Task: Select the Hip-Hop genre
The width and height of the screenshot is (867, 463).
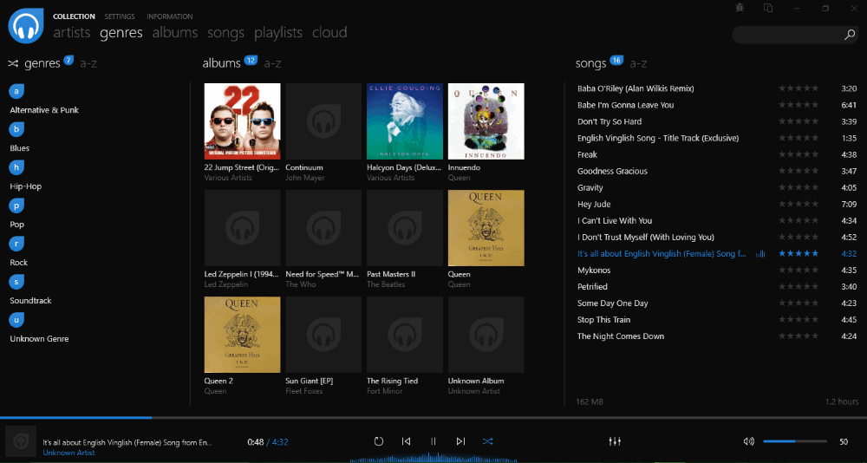Action: (x=26, y=186)
